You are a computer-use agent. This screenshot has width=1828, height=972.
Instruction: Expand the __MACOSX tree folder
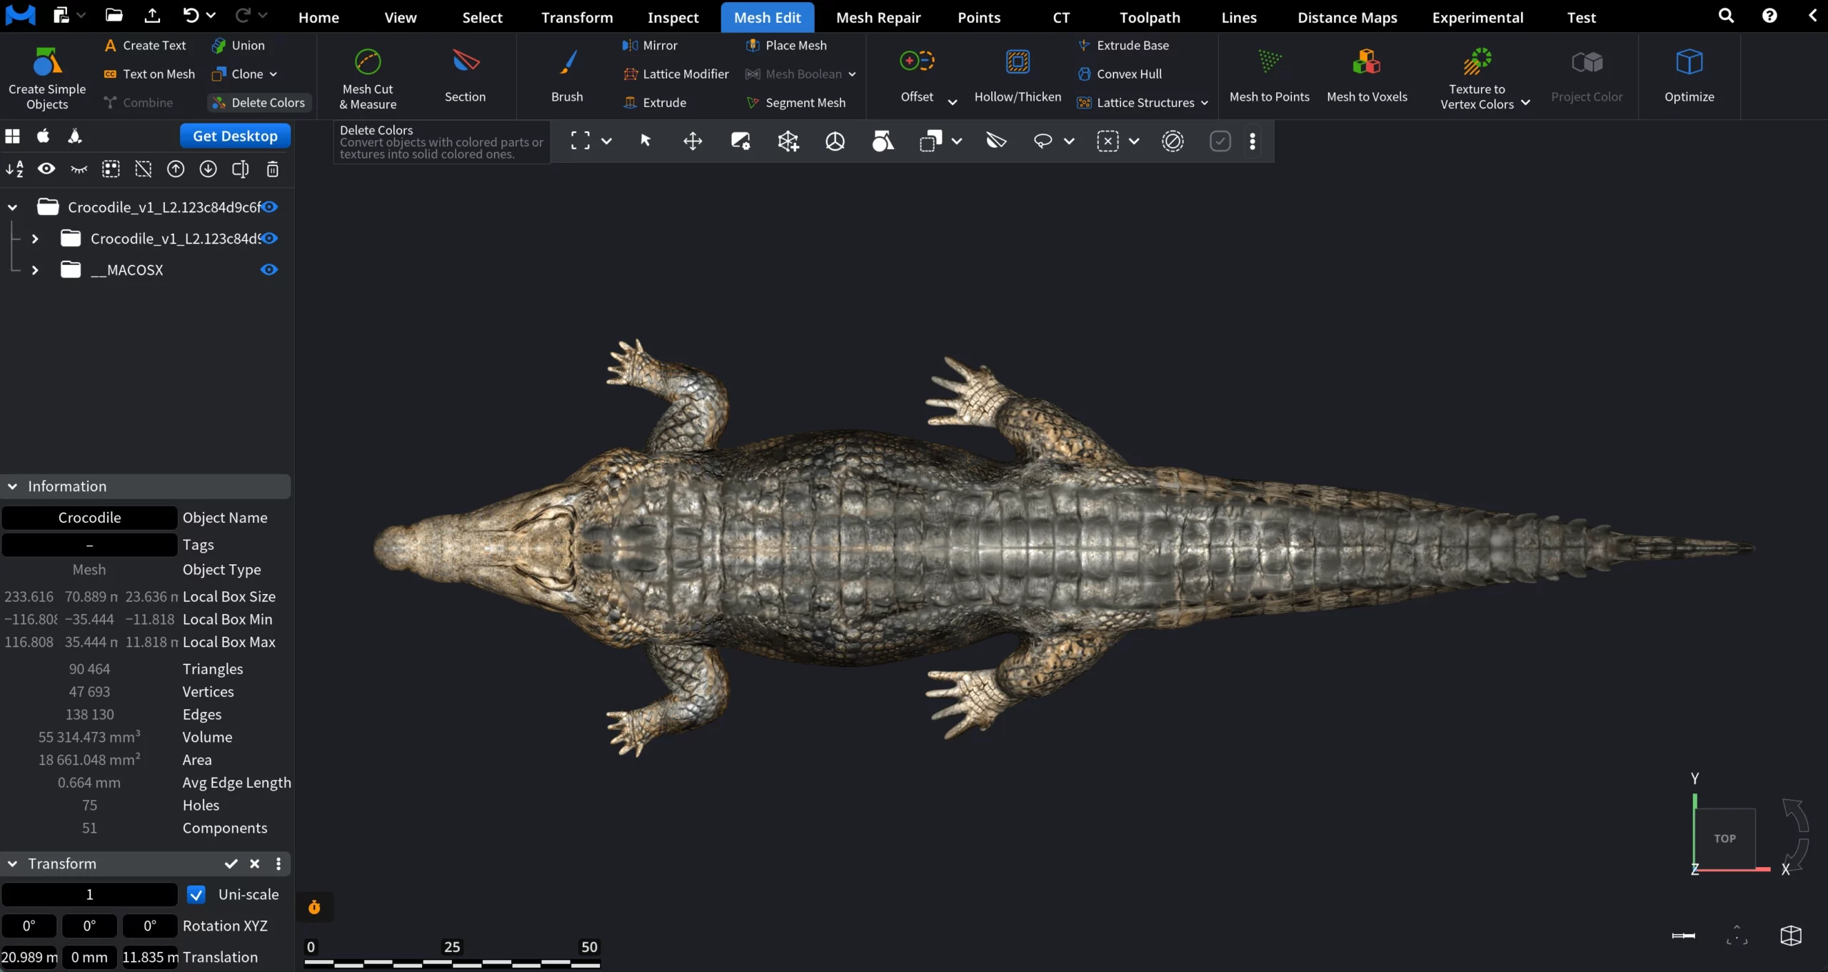35,270
